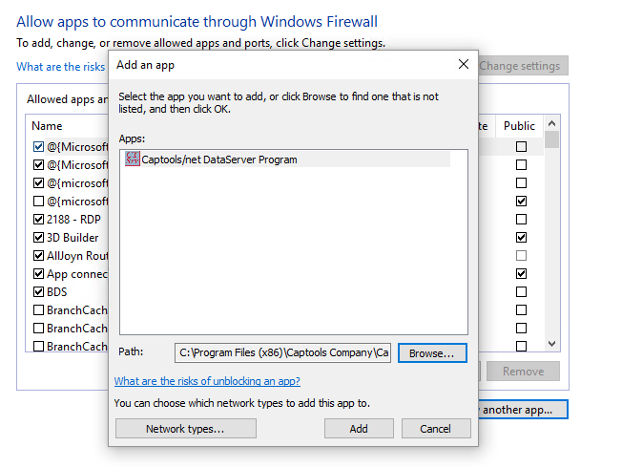Open the Network types... options
Viewport: 622px width, 468px height.
pyautogui.click(x=185, y=429)
